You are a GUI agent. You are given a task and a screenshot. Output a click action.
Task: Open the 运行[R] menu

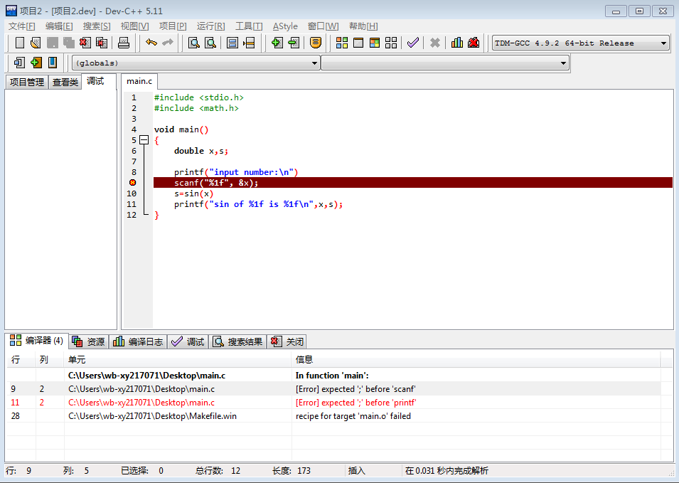click(211, 26)
